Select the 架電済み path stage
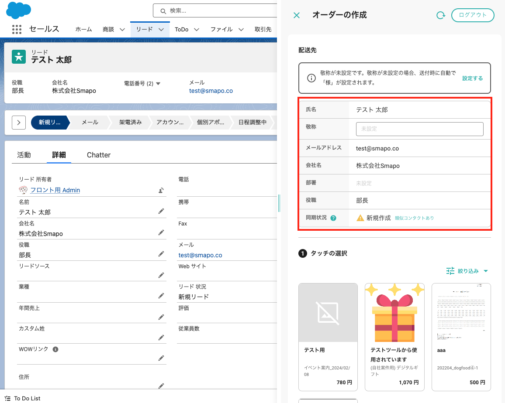Screen dimensions: 505x403 (131, 123)
